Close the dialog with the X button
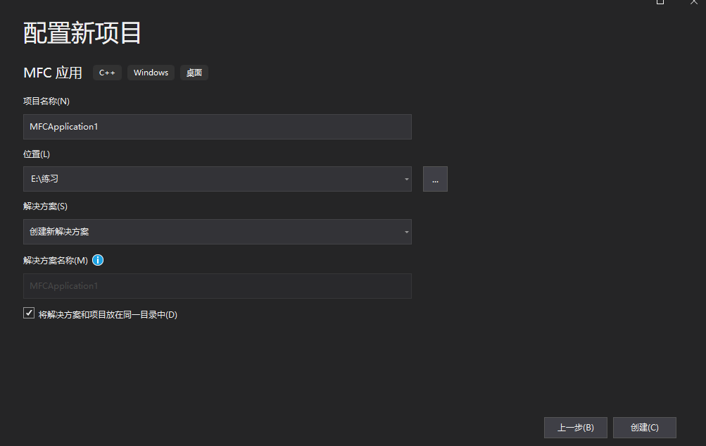 [694, 2]
